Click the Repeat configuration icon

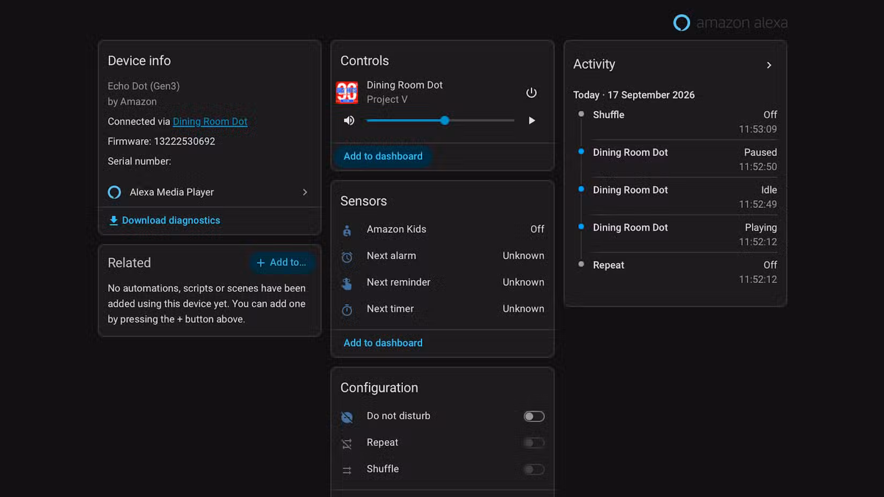(x=347, y=443)
